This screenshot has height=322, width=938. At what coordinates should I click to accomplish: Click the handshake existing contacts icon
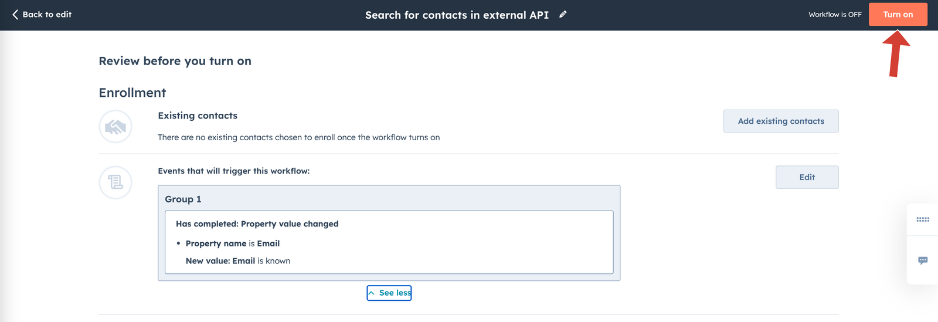[115, 127]
